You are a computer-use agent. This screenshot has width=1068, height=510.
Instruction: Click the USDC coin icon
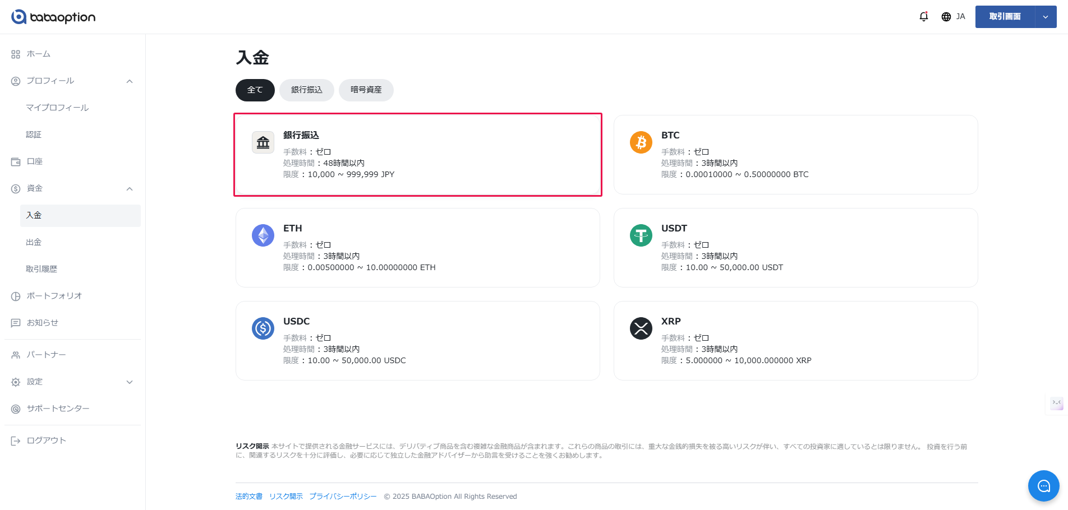[263, 328]
